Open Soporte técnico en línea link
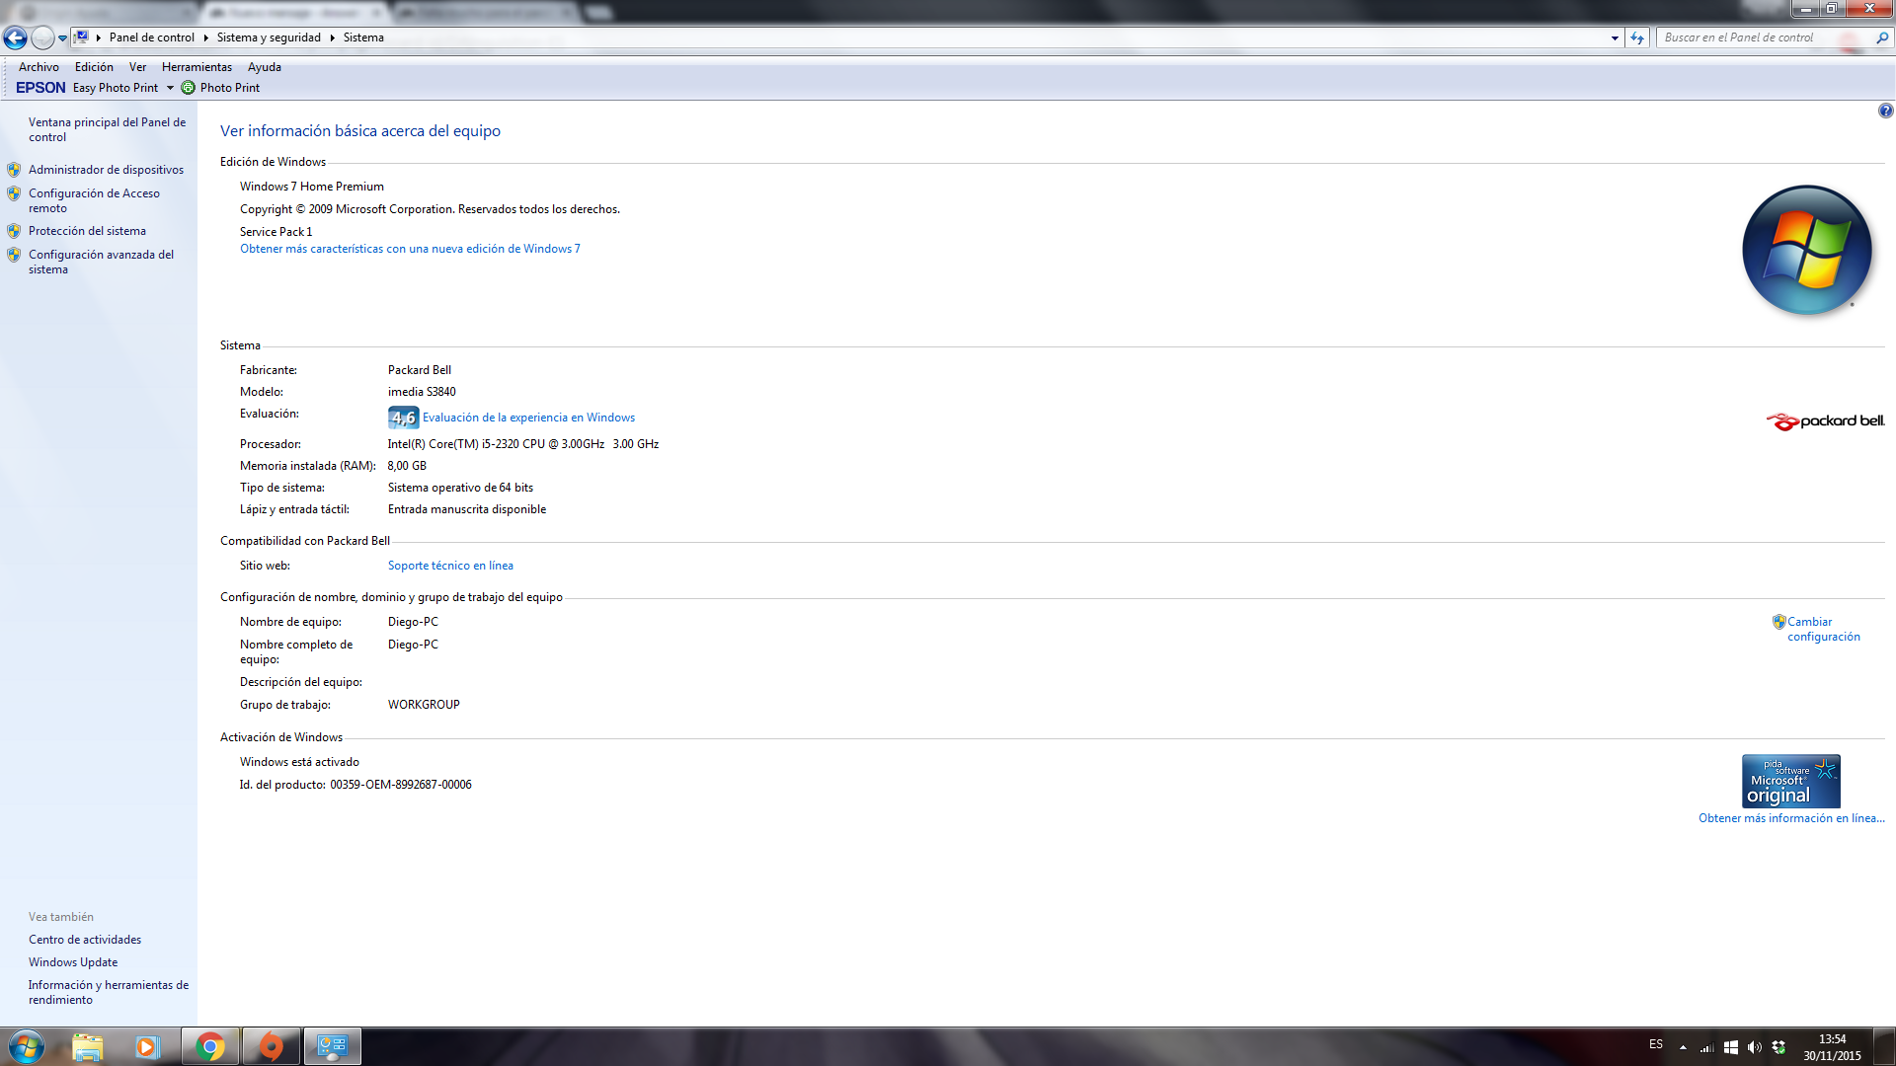Image resolution: width=1896 pixels, height=1066 pixels. (x=450, y=566)
